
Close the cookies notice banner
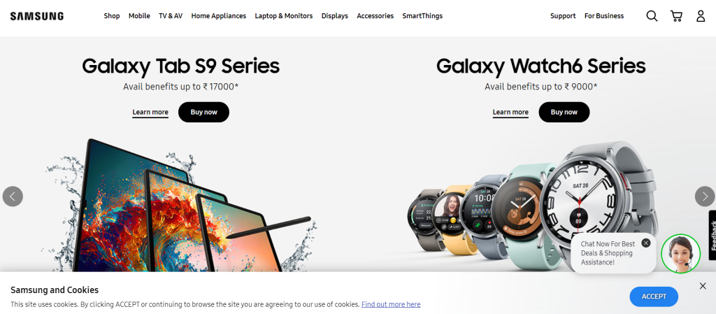[x=702, y=286]
